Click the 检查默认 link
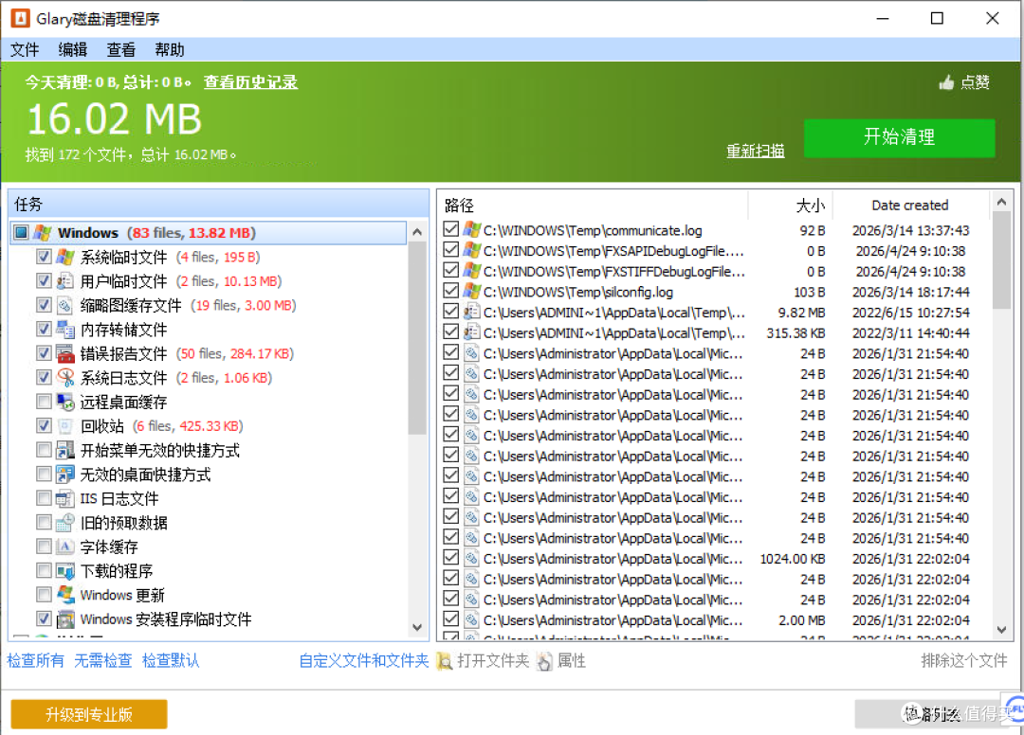This screenshot has width=1024, height=735. point(171,661)
